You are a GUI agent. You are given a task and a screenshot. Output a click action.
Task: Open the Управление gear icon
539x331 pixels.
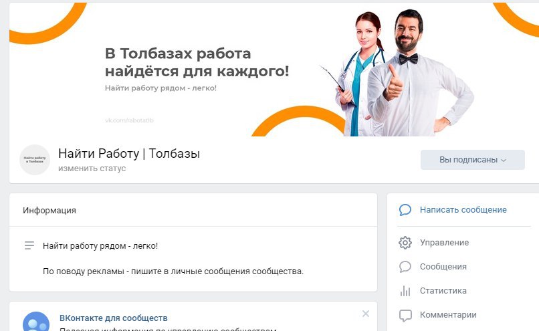point(405,243)
